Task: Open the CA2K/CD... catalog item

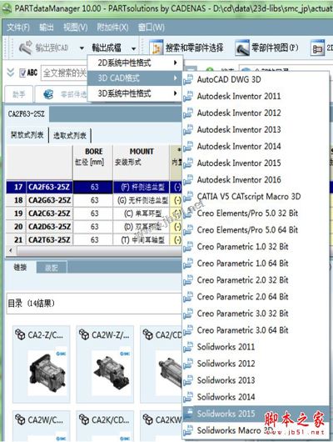Action: 105,426
